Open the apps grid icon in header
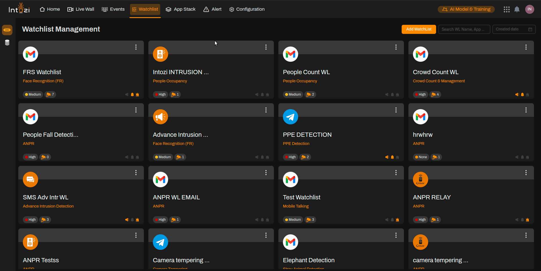 (507, 9)
